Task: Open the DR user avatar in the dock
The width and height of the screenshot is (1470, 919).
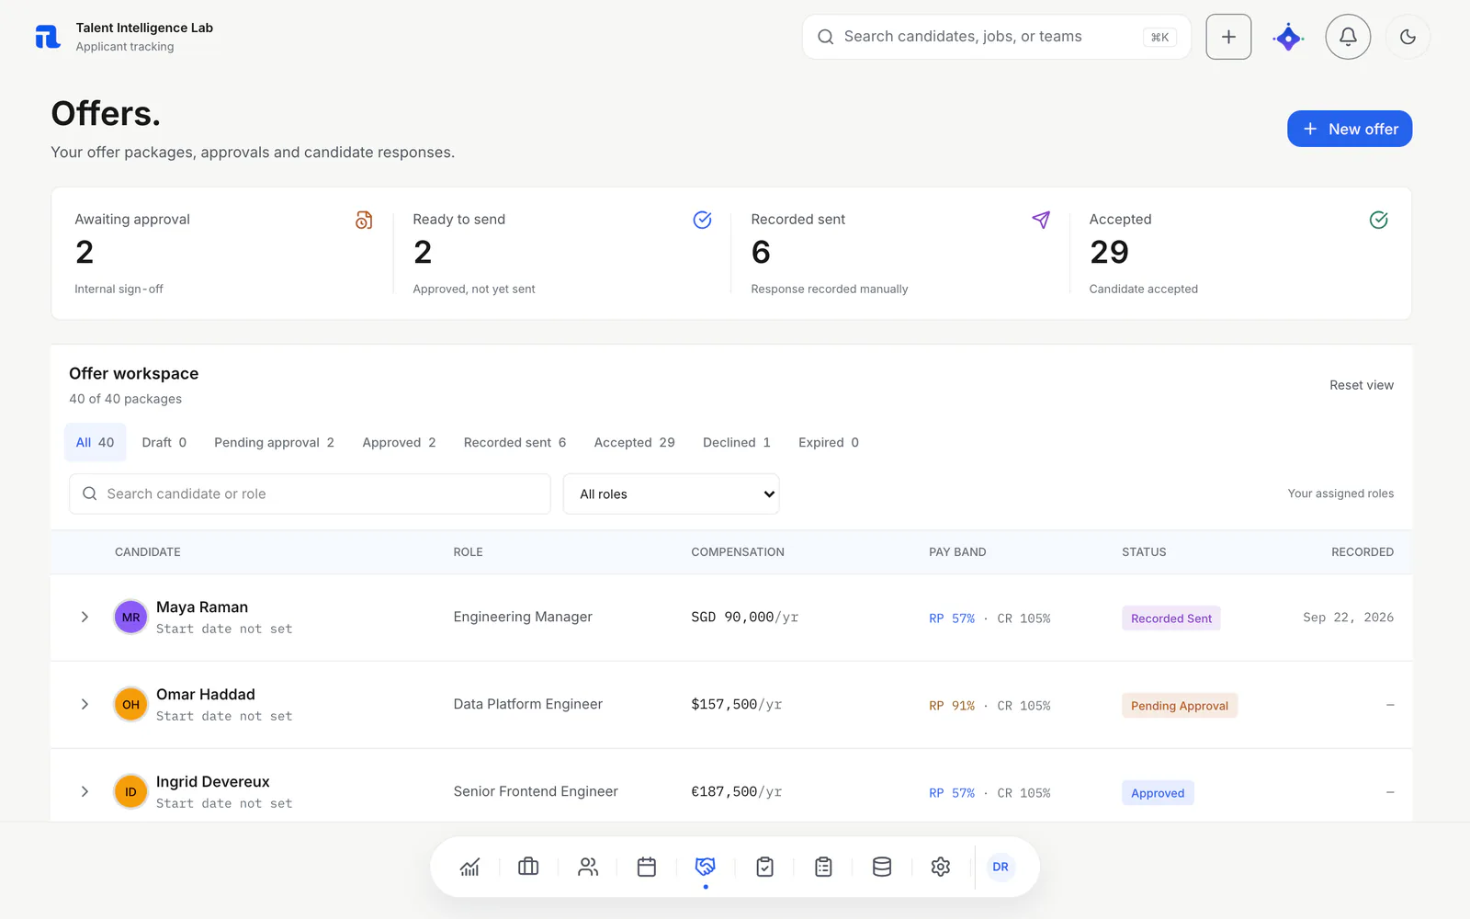Action: click(x=1001, y=867)
